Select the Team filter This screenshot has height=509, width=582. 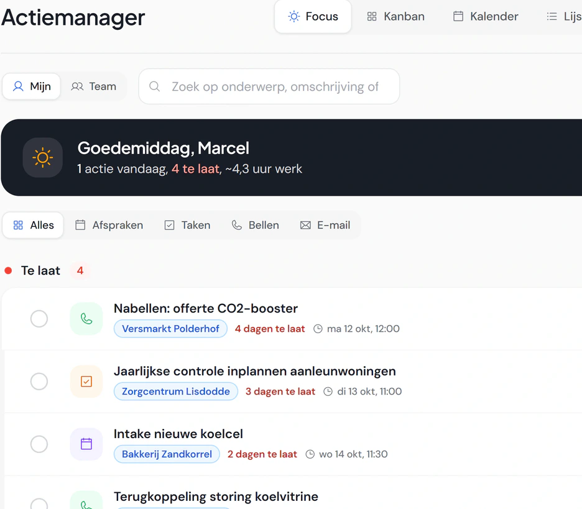[93, 86]
